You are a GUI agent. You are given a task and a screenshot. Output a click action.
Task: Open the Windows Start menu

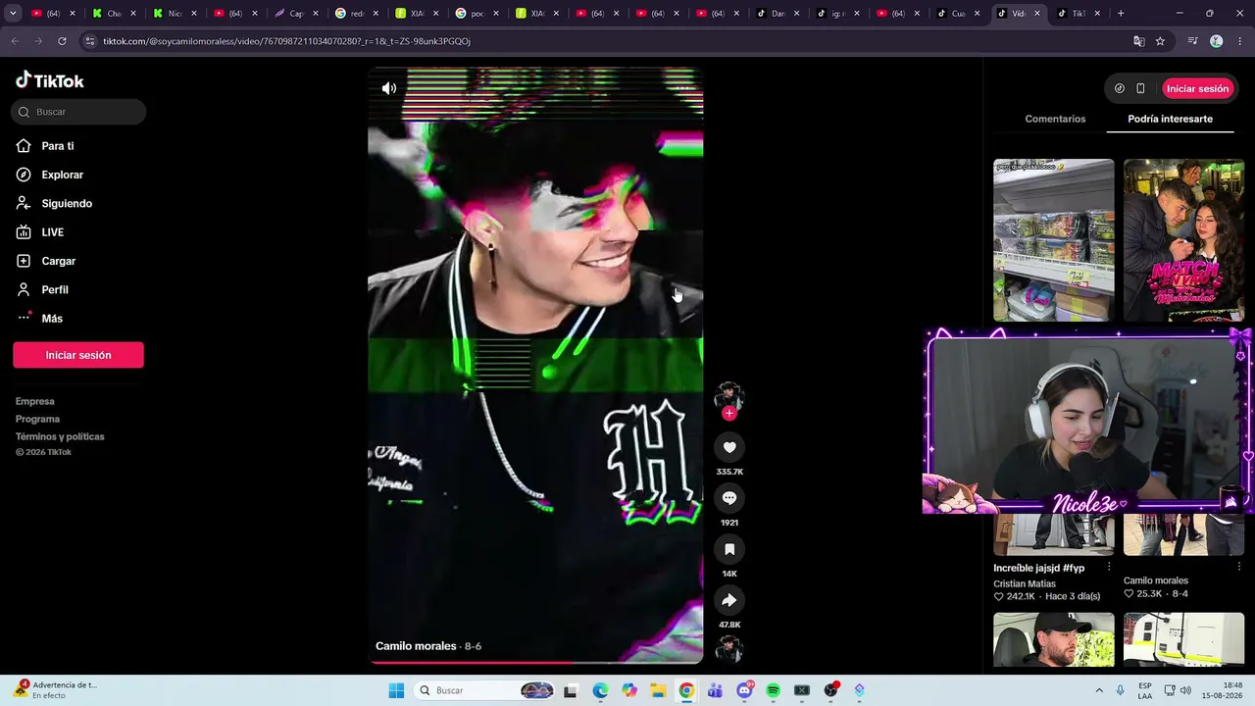tap(396, 690)
